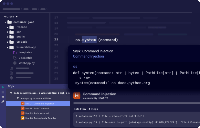Viewport: 200px width, 128px height.
Task: Click the trash icon in Snyk panel
Action: click(3, 97)
